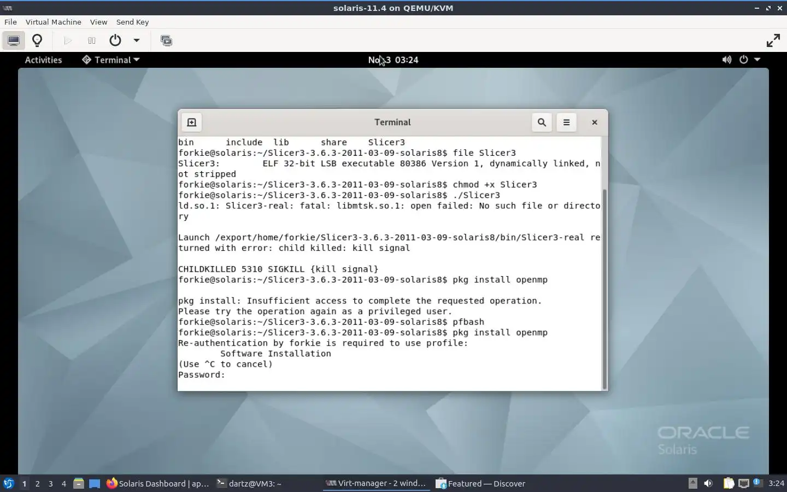Switch to Virt-manager taskbar entry
The image size is (787, 492).
(376, 483)
